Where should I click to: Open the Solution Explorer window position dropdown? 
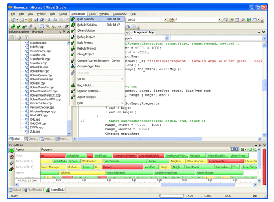(x=60, y=32)
